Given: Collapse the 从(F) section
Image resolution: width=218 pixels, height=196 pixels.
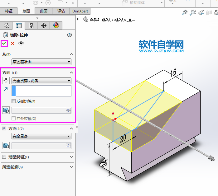Looking at the screenshot, I should click(71, 54).
